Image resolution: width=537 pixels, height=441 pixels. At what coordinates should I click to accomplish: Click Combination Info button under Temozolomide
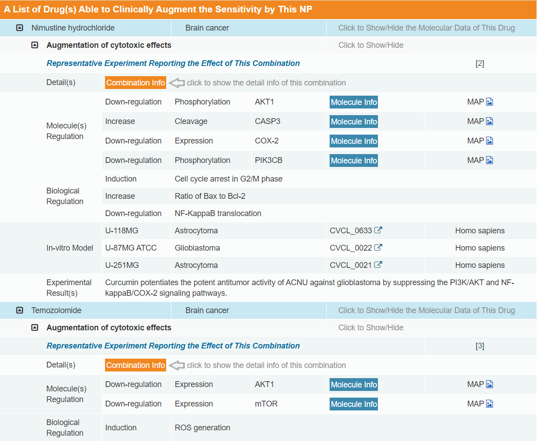point(136,365)
